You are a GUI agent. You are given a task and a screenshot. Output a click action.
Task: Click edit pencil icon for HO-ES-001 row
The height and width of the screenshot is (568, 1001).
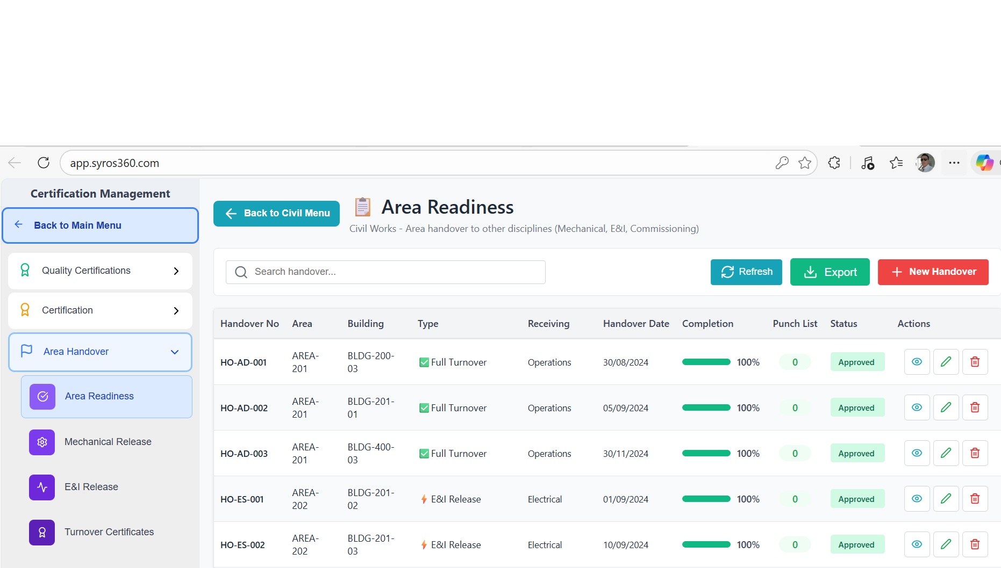click(x=946, y=499)
